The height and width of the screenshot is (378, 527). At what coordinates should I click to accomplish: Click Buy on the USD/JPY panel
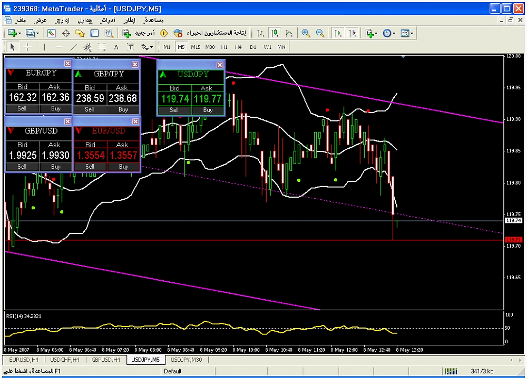[208, 110]
